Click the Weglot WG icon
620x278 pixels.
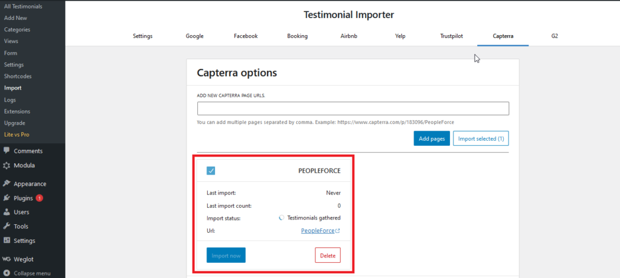(6, 259)
